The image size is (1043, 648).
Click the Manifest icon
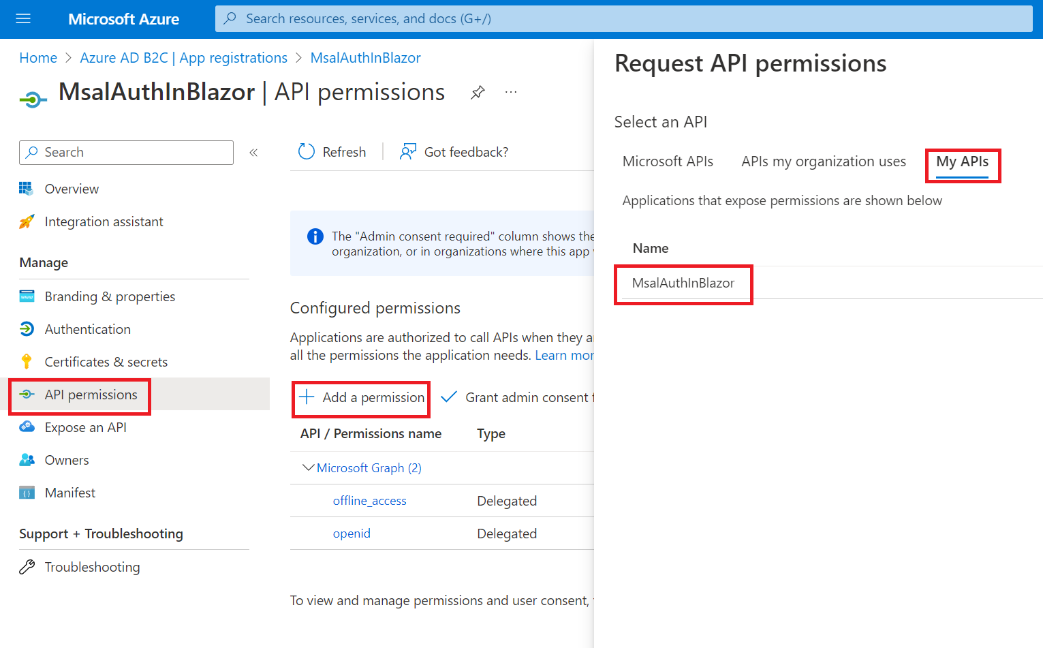click(27, 493)
